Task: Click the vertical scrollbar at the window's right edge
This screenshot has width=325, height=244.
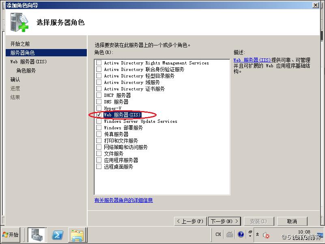Action: (321, 124)
